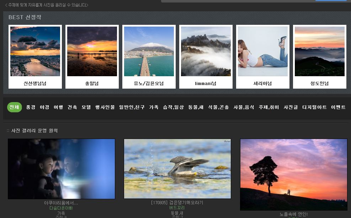Go to the 주제,취미 category
The height and width of the screenshot is (218, 351).
coord(269,107)
